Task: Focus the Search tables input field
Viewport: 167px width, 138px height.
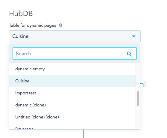Action: click(75, 54)
